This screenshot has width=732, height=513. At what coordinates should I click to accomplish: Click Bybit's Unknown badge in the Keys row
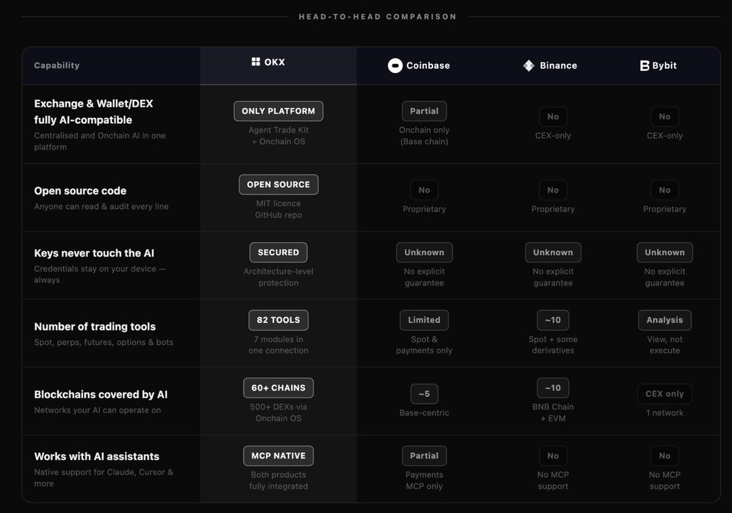[665, 252]
